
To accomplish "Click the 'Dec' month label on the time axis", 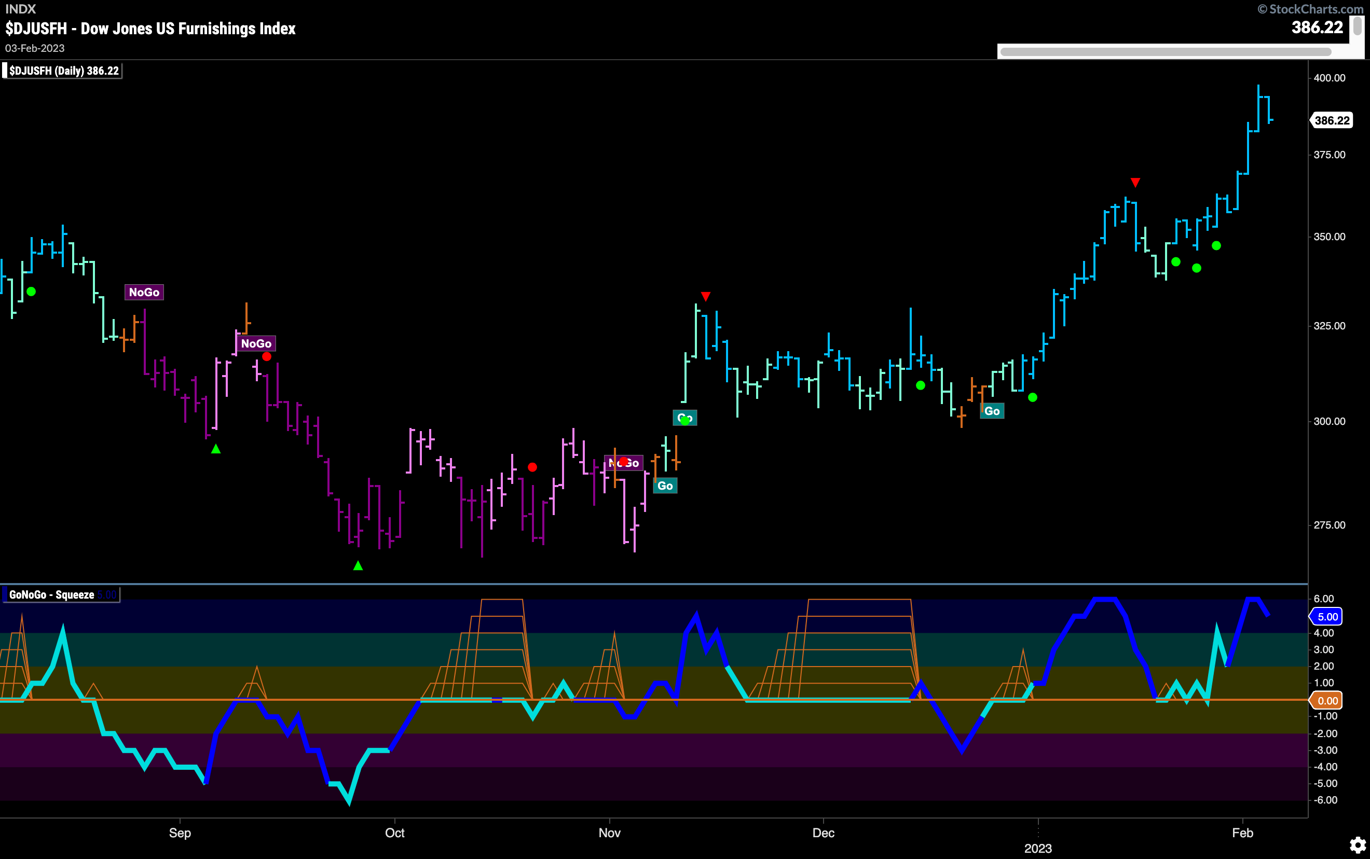I will [824, 833].
